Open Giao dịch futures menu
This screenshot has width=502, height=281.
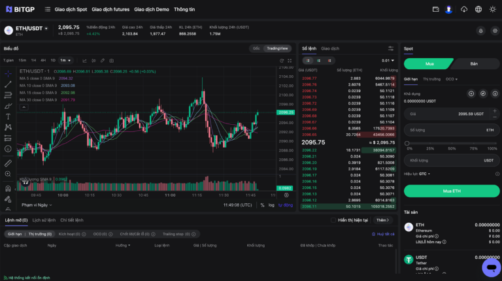click(110, 9)
